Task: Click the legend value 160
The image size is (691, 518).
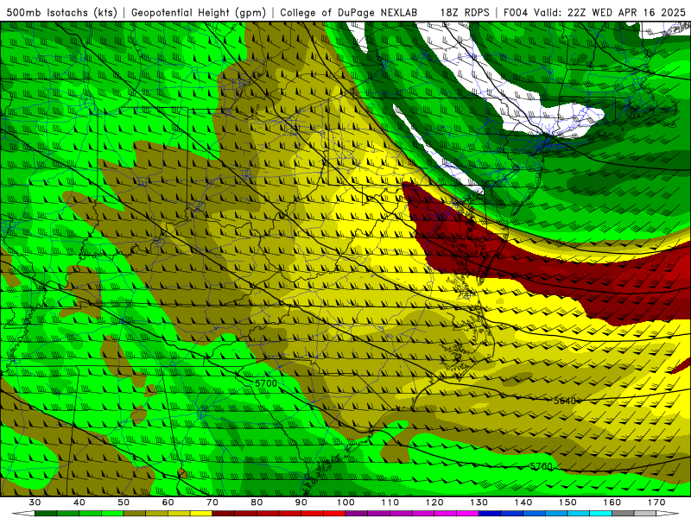Action: point(612,502)
